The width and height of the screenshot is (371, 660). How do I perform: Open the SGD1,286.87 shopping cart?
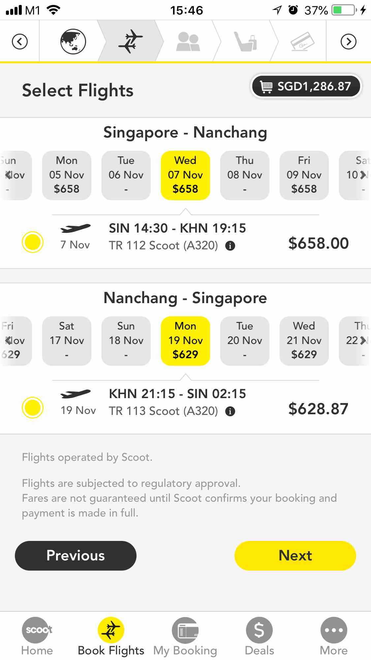pyautogui.click(x=306, y=86)
